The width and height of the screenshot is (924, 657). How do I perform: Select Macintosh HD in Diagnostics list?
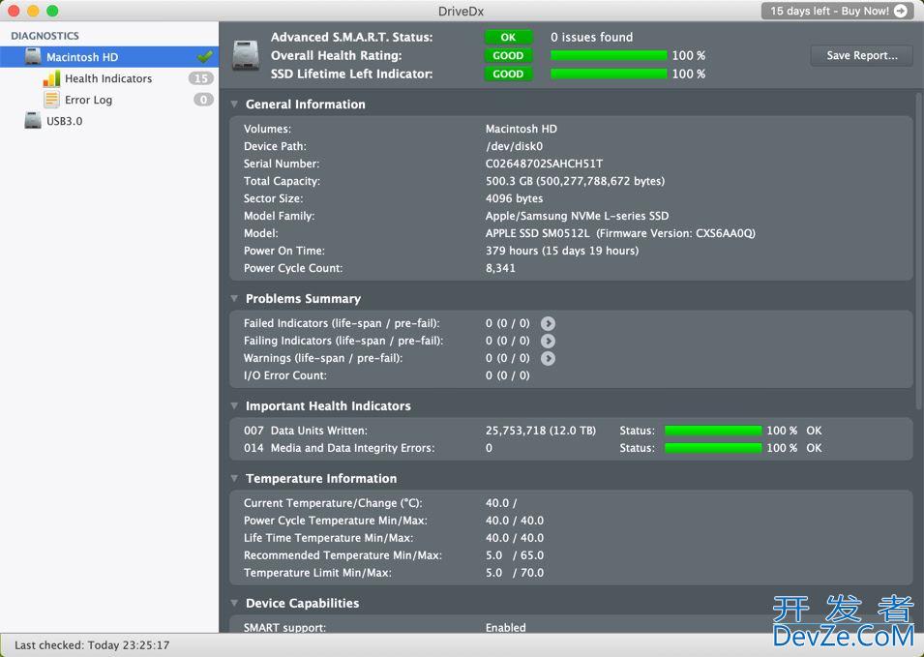pyautogui.click(x=109, y=56)
